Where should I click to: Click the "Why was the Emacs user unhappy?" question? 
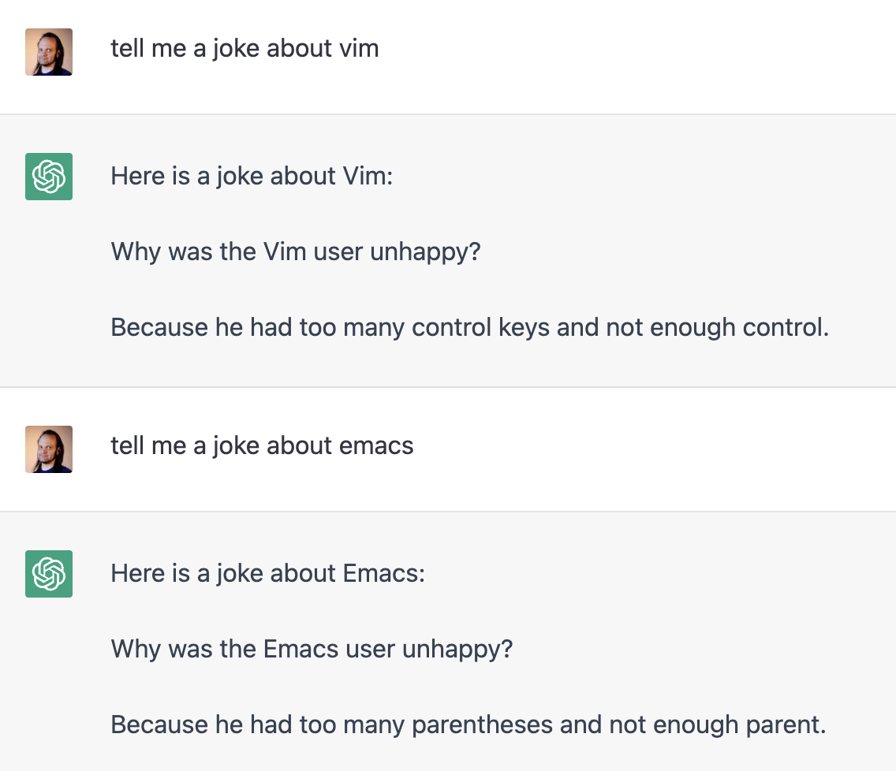click(x=312, y=650)
